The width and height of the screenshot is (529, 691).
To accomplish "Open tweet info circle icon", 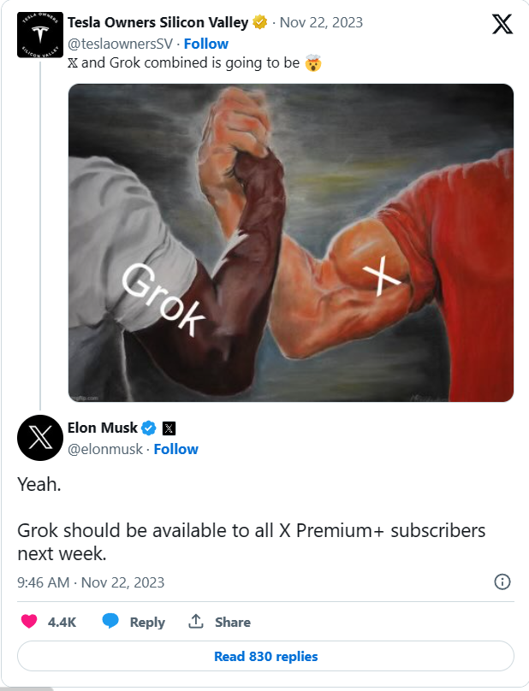I will pyautogui.click(x=502, y=582).
